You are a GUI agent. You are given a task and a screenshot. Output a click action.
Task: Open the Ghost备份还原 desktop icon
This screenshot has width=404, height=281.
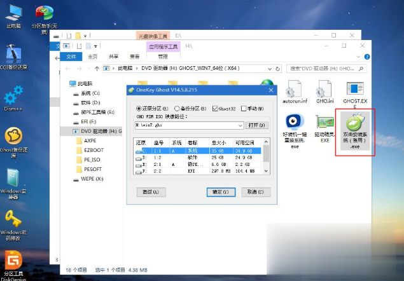click(x=13, y=142)
